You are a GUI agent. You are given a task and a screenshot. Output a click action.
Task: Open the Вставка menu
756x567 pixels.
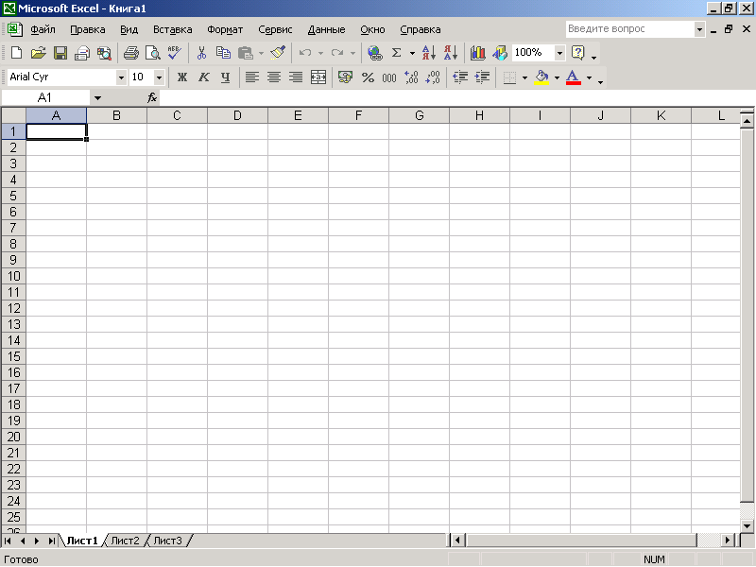pos(173,29)
